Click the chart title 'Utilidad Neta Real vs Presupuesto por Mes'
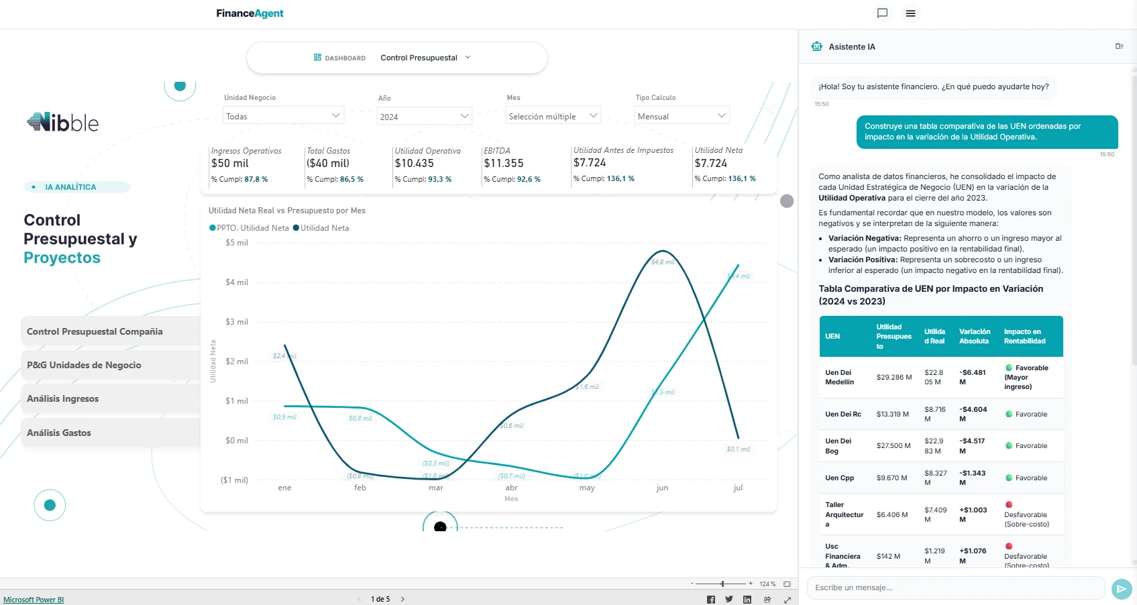Image resolution: width=1137 pixels, height=605 pixels. pyautogui.click(x=287, y=211)
